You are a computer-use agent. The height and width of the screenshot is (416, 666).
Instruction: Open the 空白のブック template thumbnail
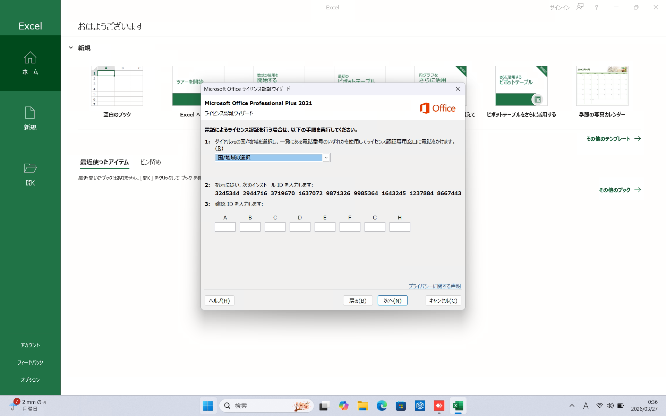point(117,86)
